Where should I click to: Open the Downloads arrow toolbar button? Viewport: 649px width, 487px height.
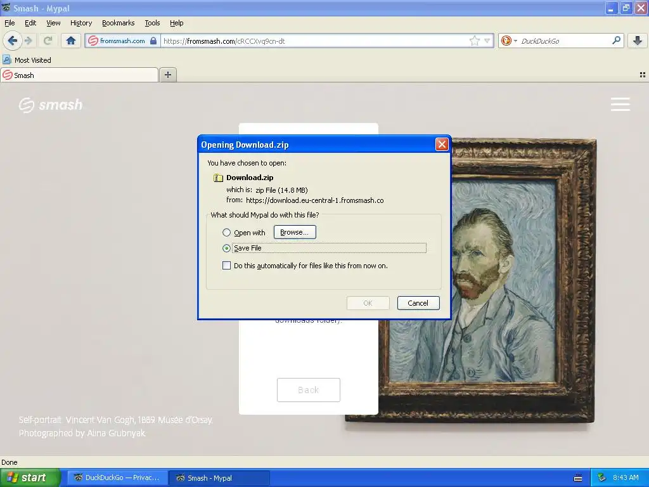tap(638, 41)
